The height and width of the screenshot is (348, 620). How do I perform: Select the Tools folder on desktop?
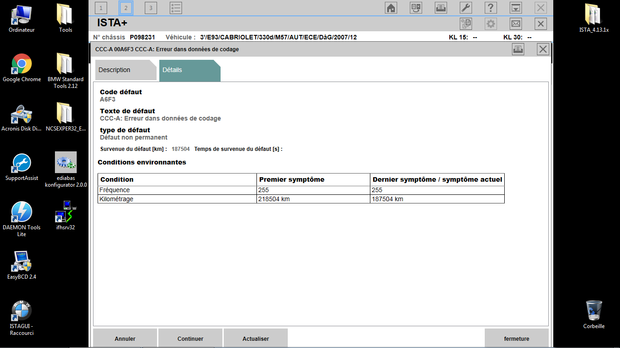tap(65, 19)
